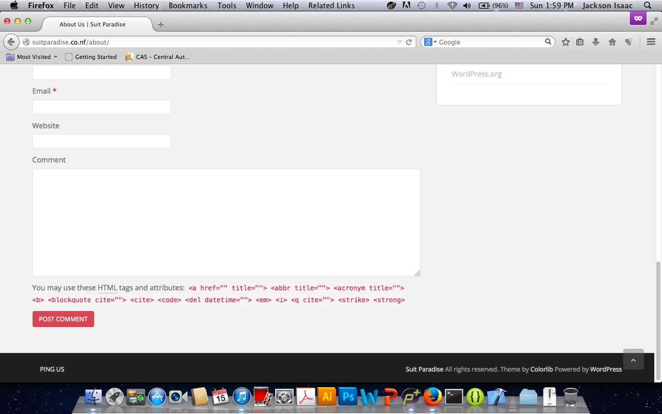Open the Firefox hamburger menu
Image resolution: width=662 pixels, height=414 pixels.
(x=651, y=42)
